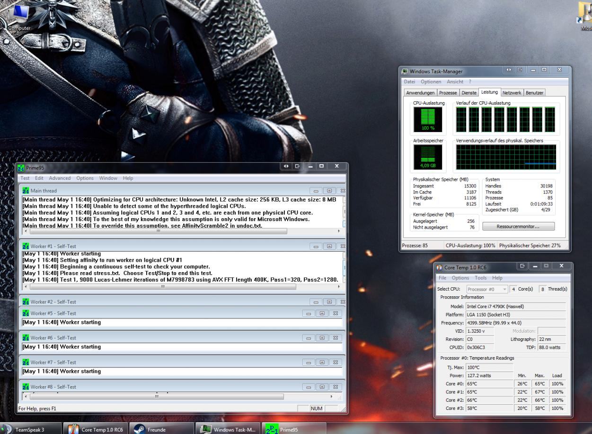This screenshot has height=434, width=592.
Task: Expand the Select CPU Processor #0 dropdown
Action: [x=486, y=289]
